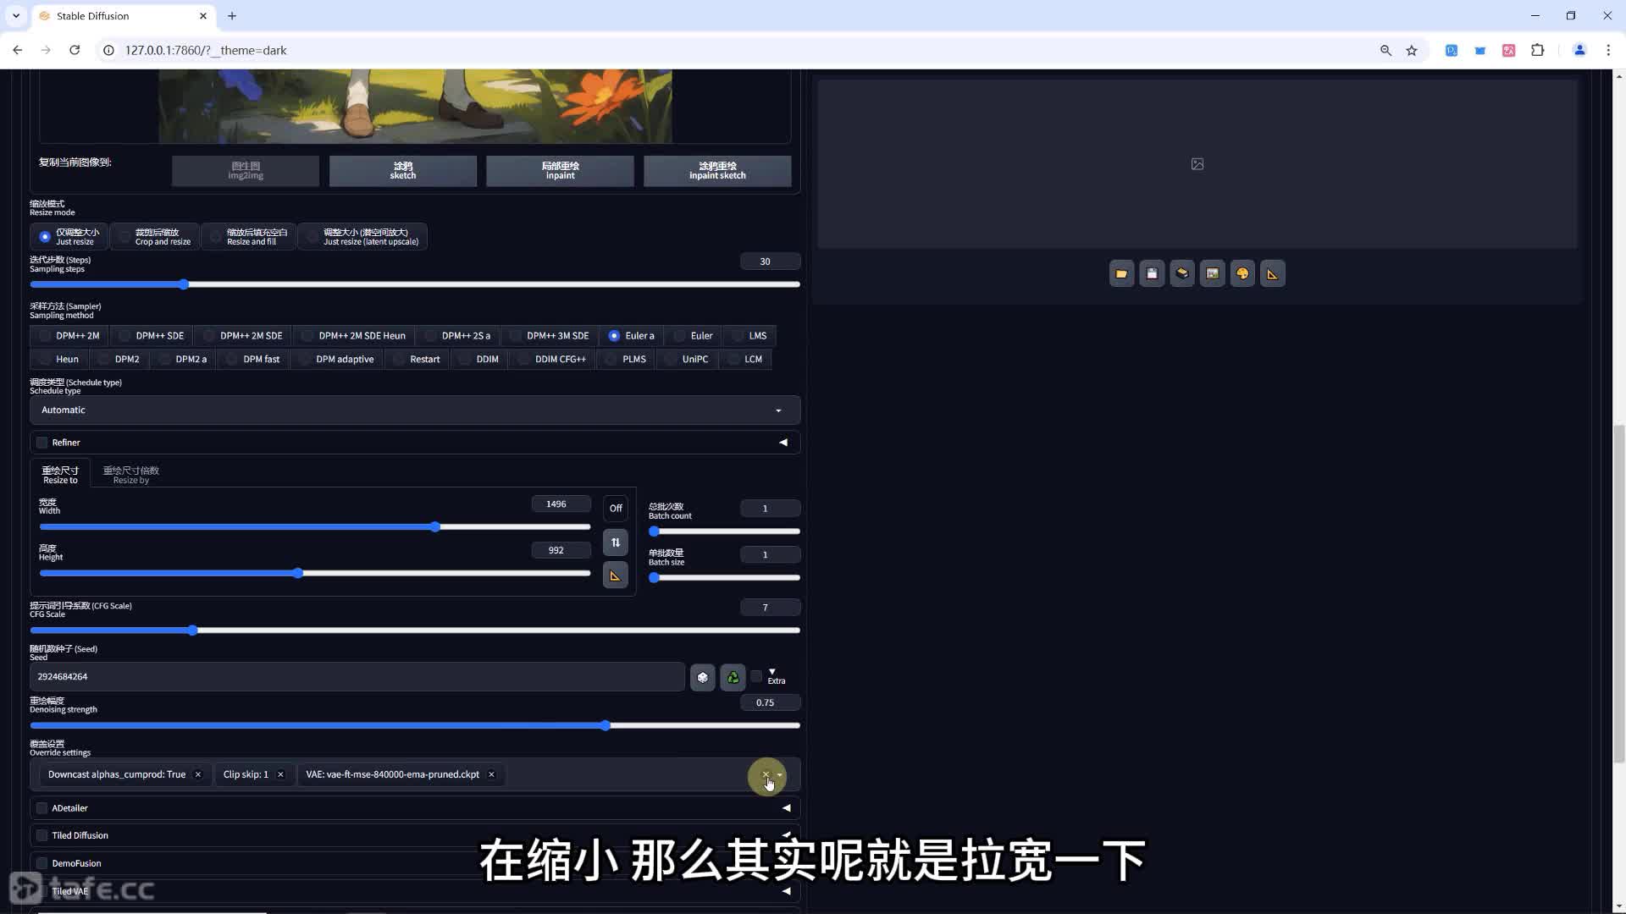This screenshot has height=914, width=1626.
Task: Expand the Refiner section arrow
Action: (x=783, y=443)
